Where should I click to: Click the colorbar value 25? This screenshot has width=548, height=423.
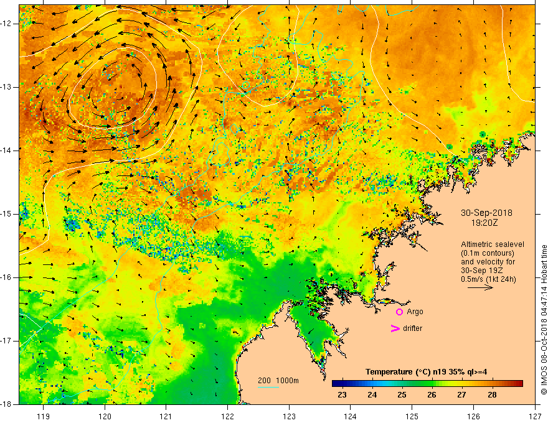402,395
